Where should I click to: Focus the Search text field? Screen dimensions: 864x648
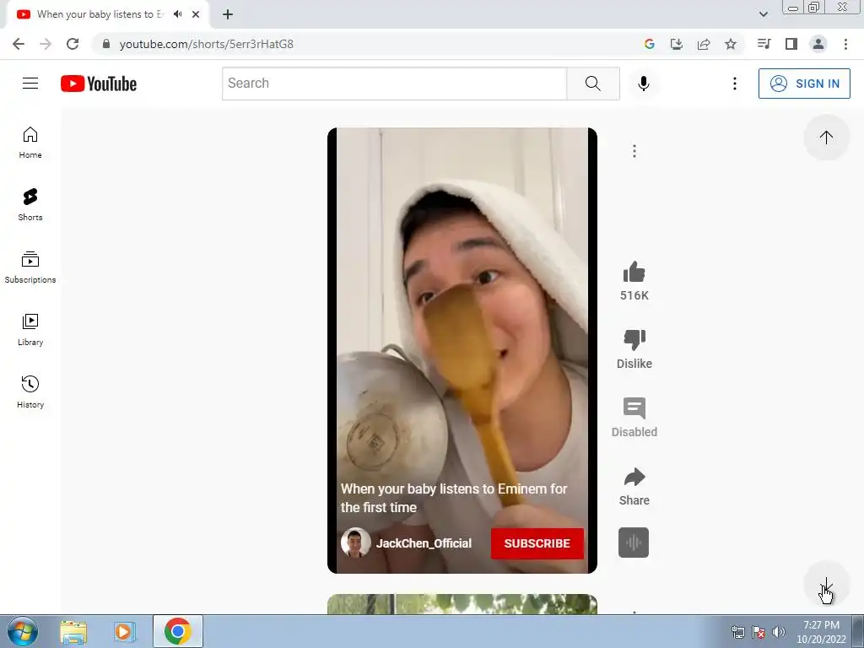coord(394,84)
